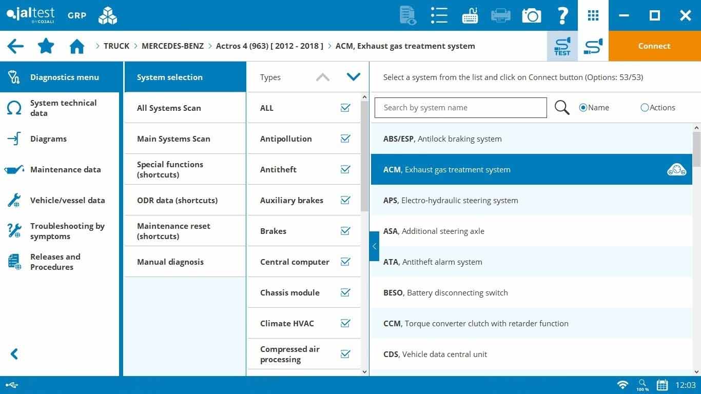Toggle the Compressed air processing checkbox
The image size is (701, 394).
345,354
